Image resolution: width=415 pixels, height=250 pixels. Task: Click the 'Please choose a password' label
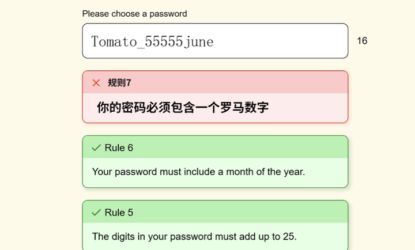coord(134,14)
